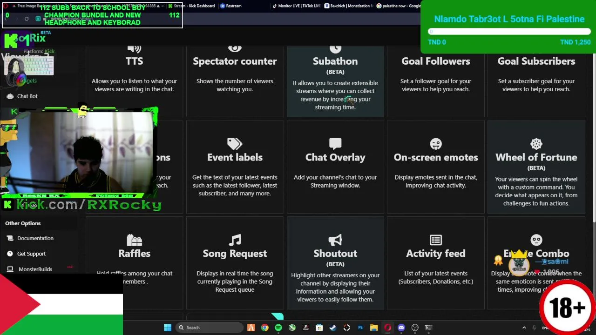Click the Event labels tag icon
Viewport: 596px width, 335px height.
pos(235,143)
